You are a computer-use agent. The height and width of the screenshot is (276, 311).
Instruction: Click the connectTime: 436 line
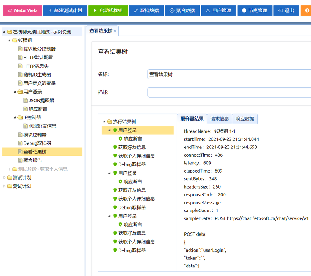[203, 155]
